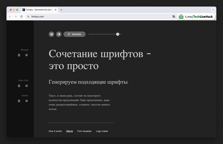This screenshot has height=144, width=223.
Task: Click the font contrast slider handle
Action: click(118, 34)
